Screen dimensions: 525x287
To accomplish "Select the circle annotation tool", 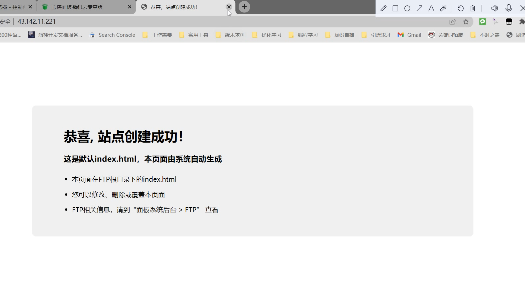I will click(x=407, y=8).
